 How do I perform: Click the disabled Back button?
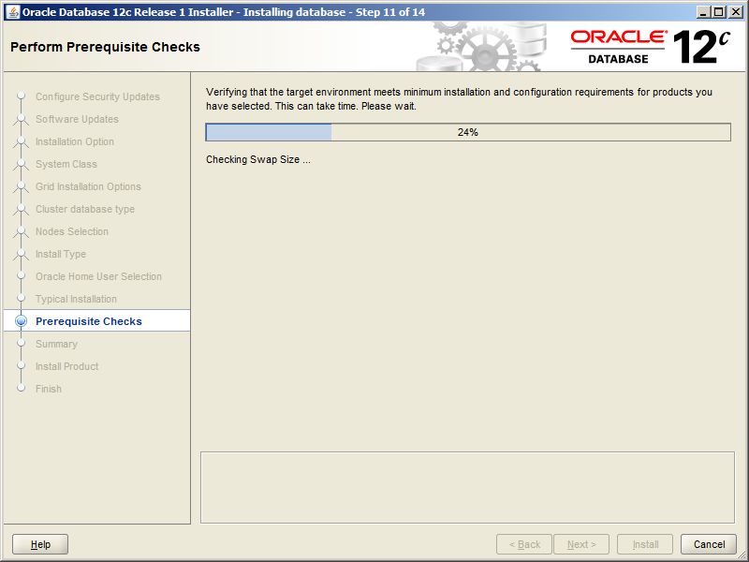click(524, 544)
